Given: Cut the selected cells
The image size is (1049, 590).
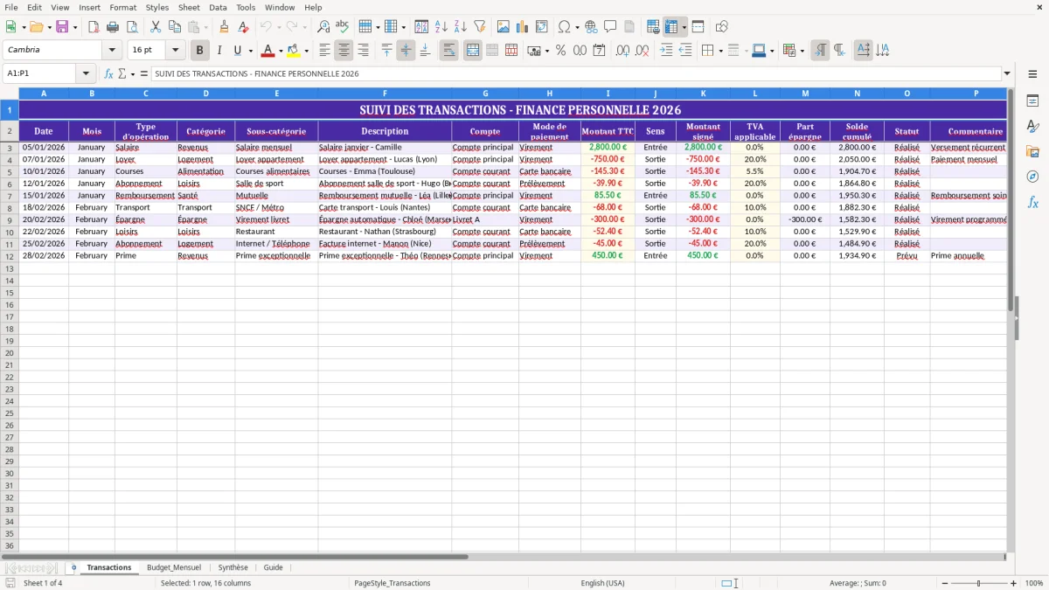Looking at the screenshot, I should (156, 27).
